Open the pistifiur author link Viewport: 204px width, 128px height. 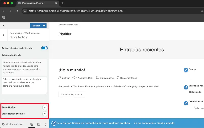66,78
